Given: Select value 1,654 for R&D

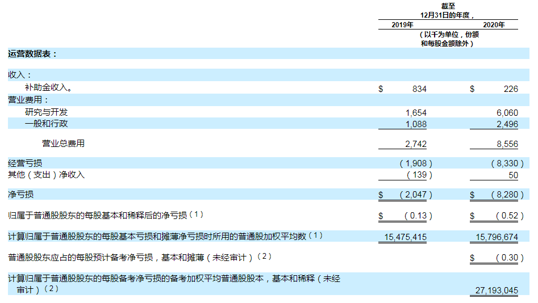Looking at the screenshot, I should (416, 113).
